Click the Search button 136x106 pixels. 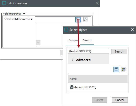click(119, 51)
